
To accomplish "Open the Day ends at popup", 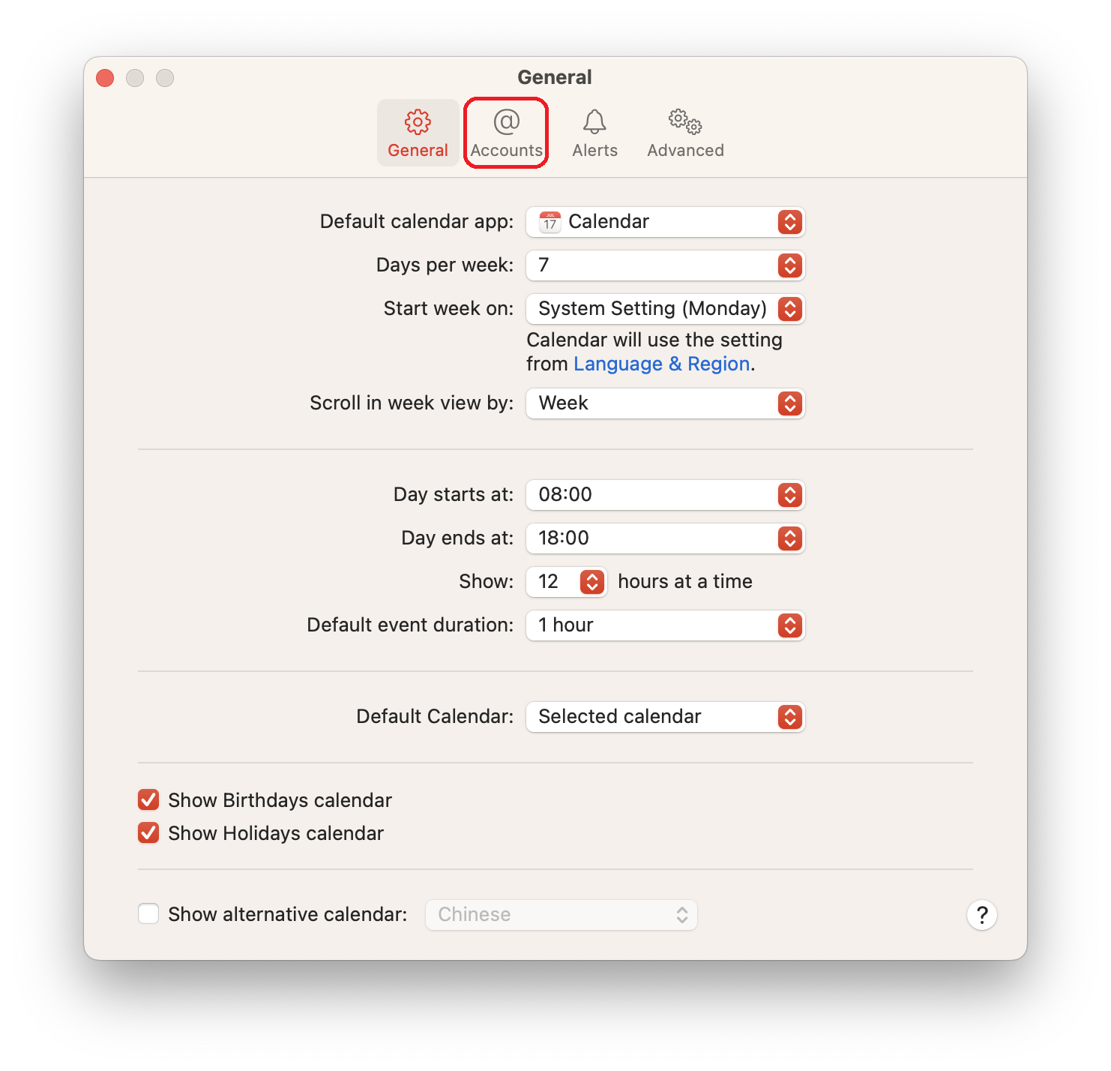I will point(665,538).
